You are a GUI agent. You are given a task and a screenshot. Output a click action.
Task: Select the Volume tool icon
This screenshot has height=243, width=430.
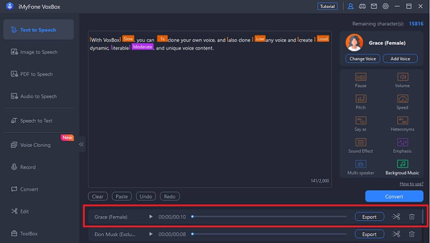pos(402,77)
